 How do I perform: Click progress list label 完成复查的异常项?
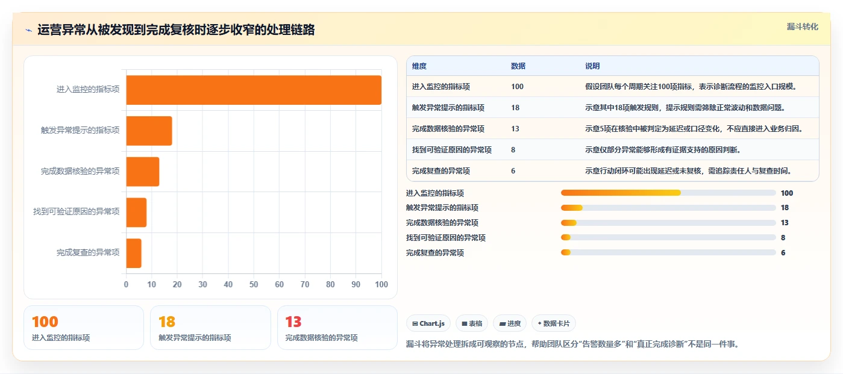pyautogui.click(x=435, y=253)
